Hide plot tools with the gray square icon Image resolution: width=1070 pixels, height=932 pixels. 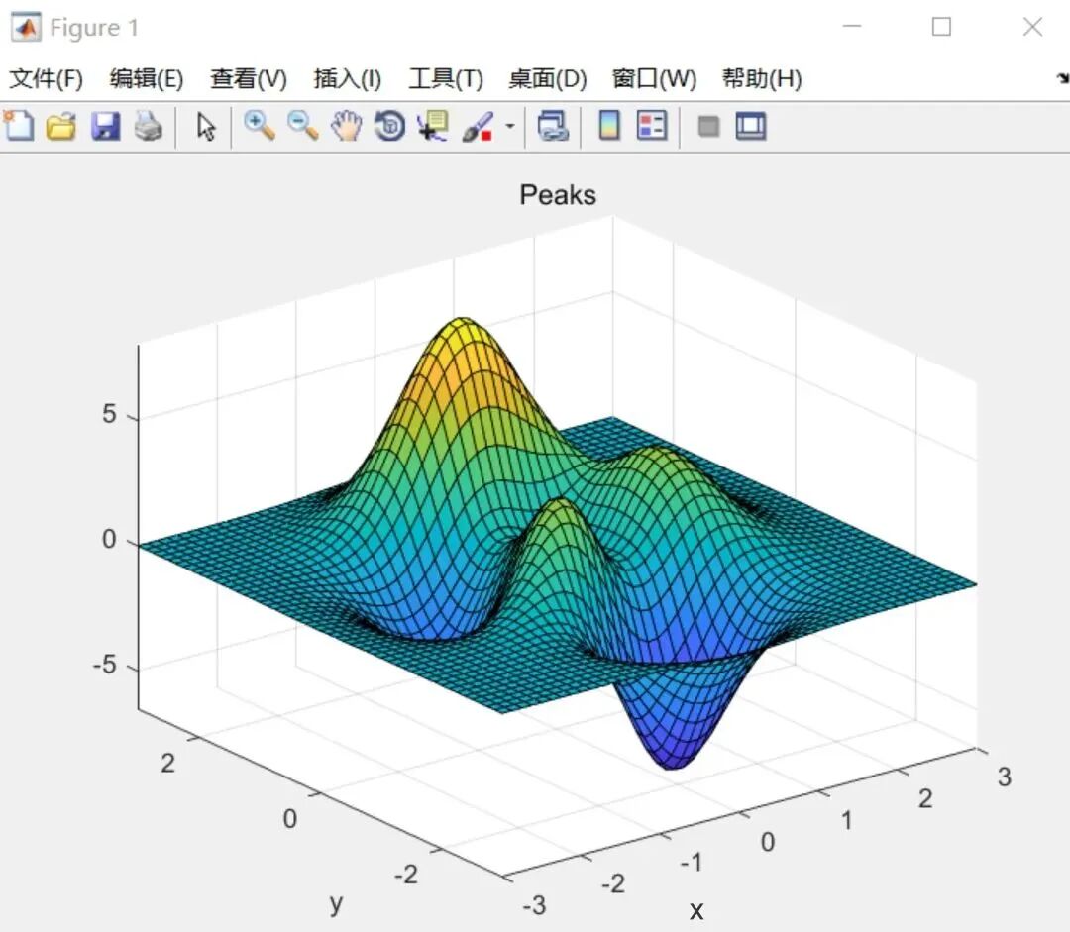point(708,126)
